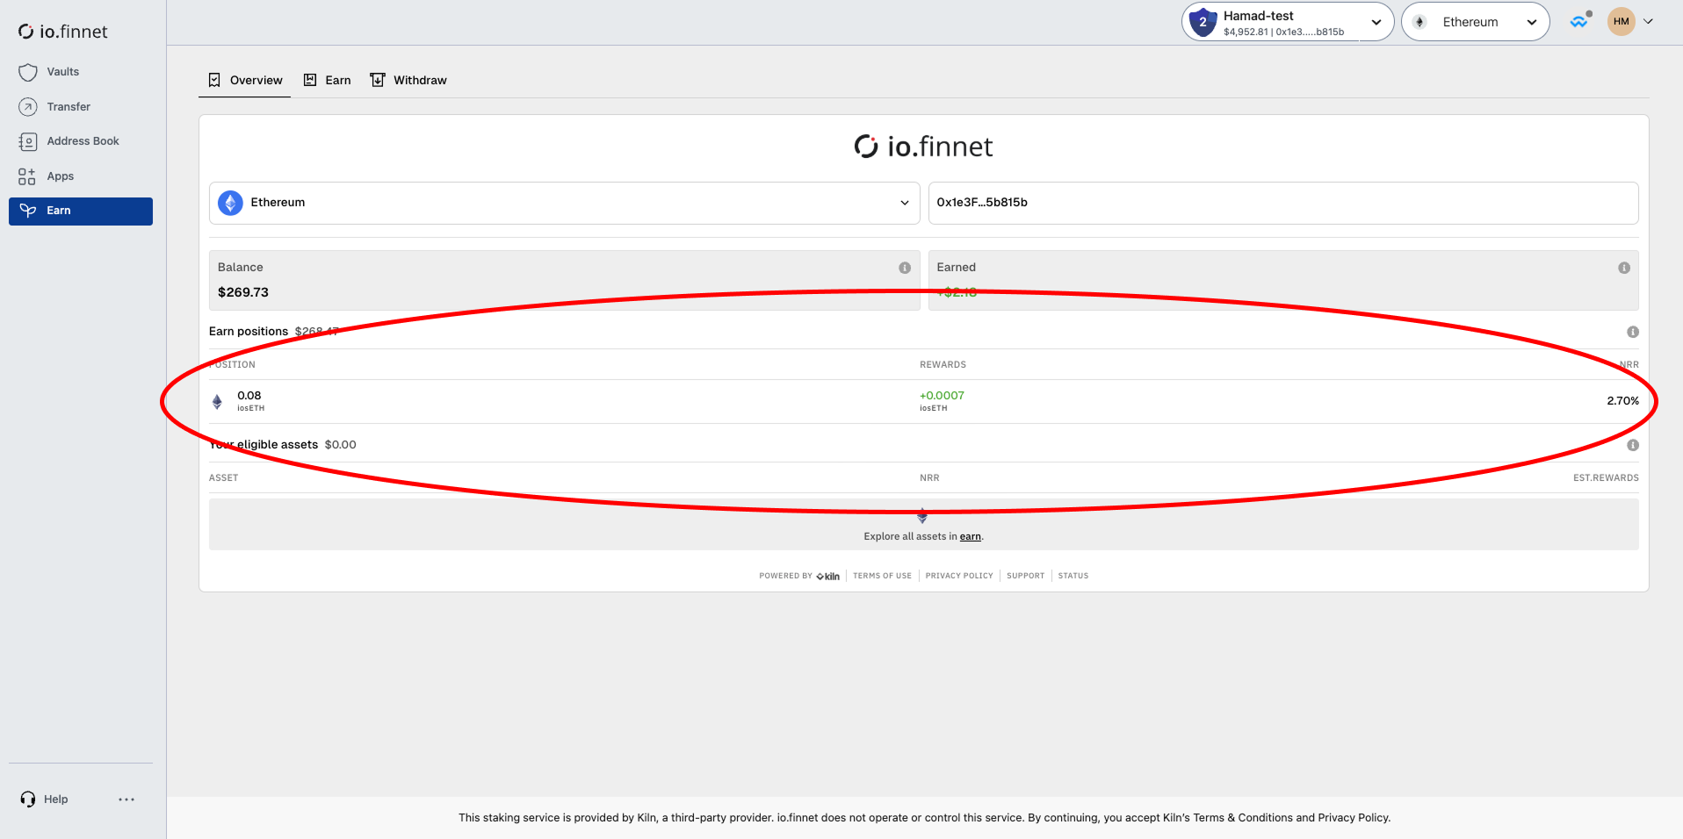1683x839 pixels.
Task: Click the Balance info icon
Action: click(x=905, y=268)
